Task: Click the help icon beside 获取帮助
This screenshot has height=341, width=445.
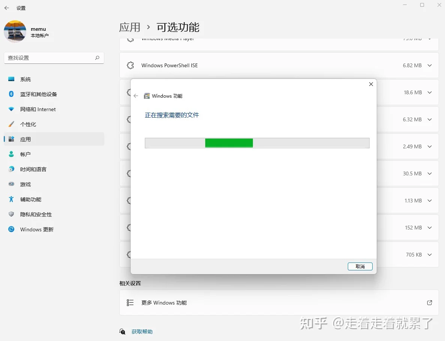Action: coord(122,331)
